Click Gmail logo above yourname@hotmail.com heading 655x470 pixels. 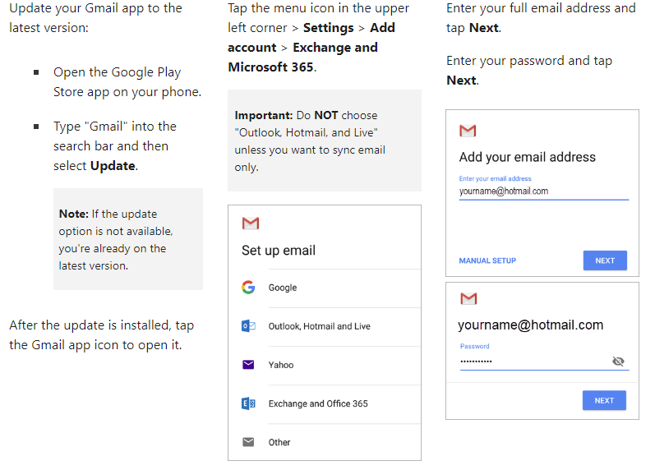[x=468, y=299]
